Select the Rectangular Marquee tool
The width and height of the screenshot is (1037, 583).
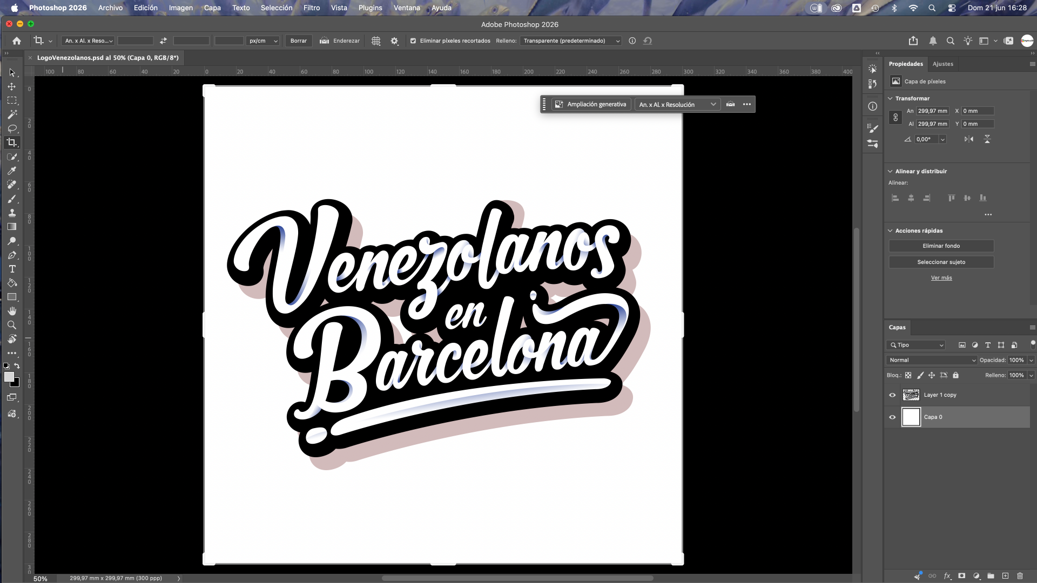click(x=12, y=100)
